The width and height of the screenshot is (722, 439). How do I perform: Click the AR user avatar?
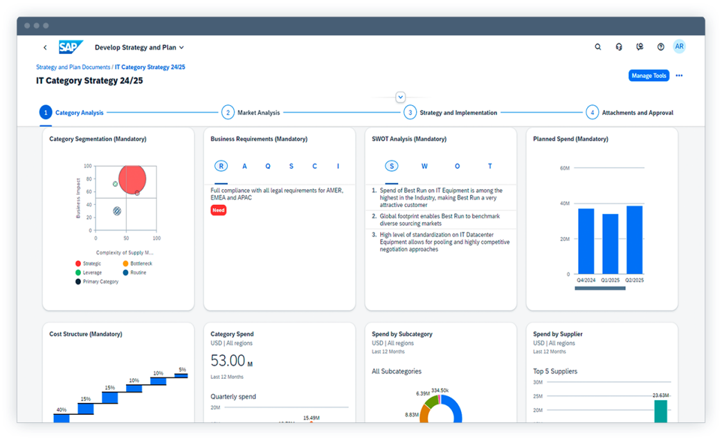click(x=679, y=46)
